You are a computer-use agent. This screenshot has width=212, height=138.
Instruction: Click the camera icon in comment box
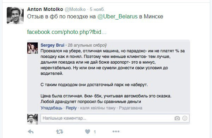(x=177, y=118)
